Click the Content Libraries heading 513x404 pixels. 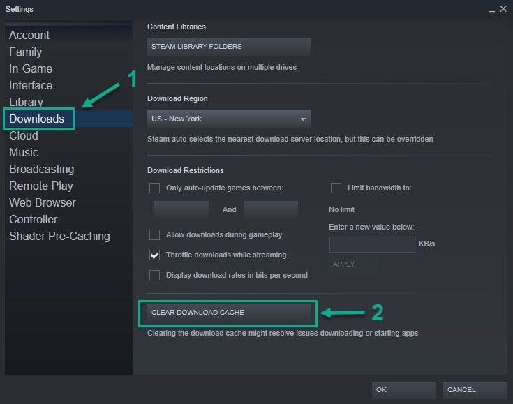coord(177,27)
